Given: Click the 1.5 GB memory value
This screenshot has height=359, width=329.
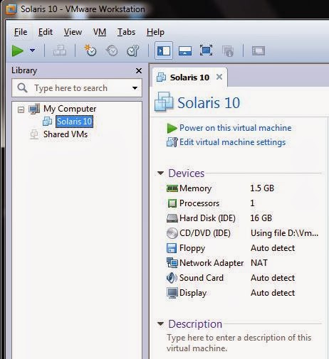Looking at the screenshot, I should (x=262, y=188).
